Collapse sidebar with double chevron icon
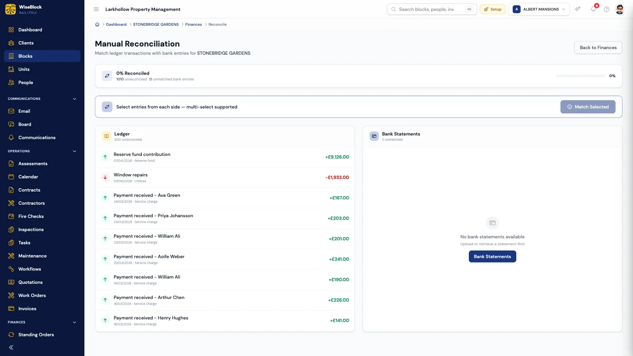Screen dimensions: 633x356 (x=11, y=347)
